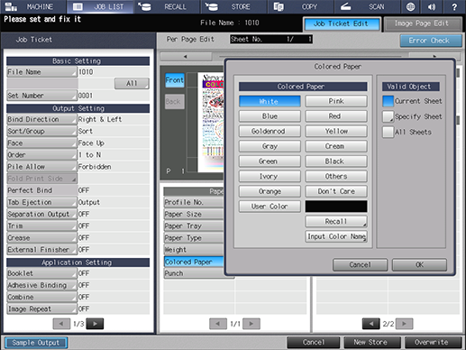466x350 pixels.
Task: Choose the Goldenrod paper color
Action: point(270,132)
